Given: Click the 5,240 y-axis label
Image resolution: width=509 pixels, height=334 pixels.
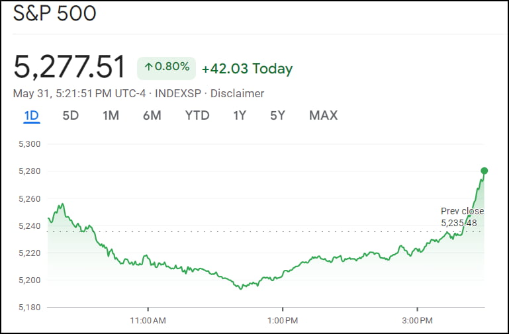Looking at the screenshot, I should pos(30,226).
